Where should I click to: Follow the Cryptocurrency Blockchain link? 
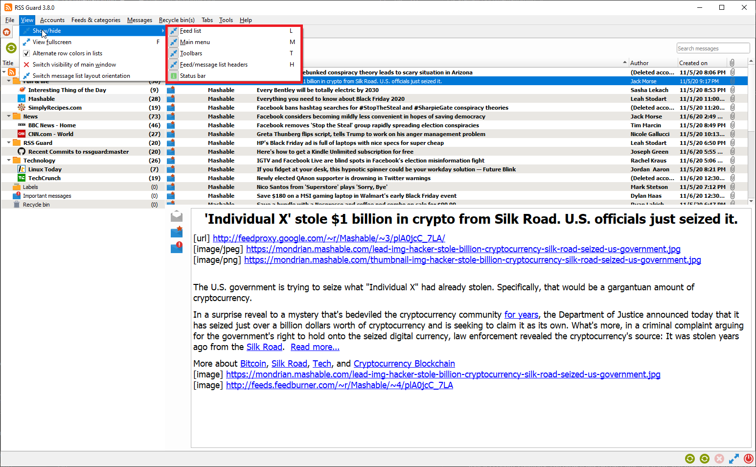click(x=404, y=364)
